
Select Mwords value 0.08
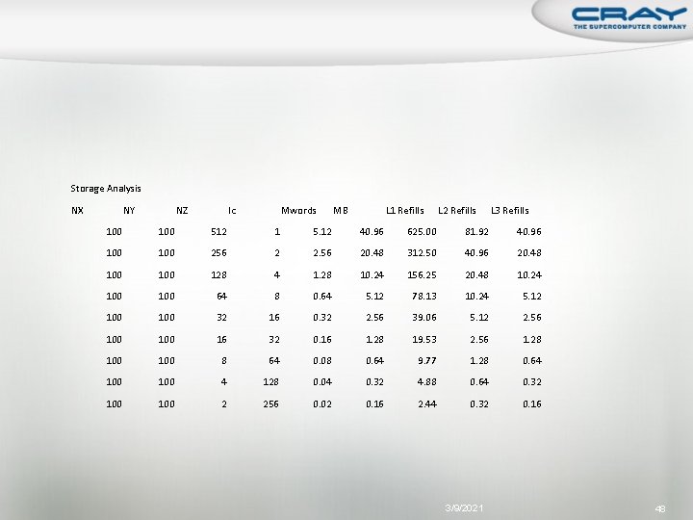click(322, 361)
